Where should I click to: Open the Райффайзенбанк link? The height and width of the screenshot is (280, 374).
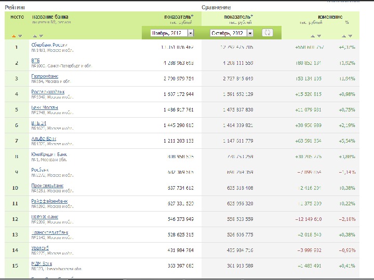tap(50, 201)
